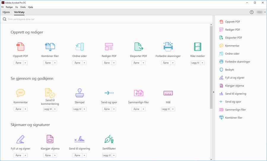
Task: Click the scrollbar up arrow
Action: coord(211,25)
